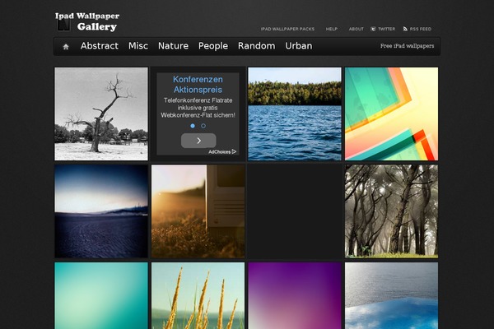Open the old Macintosh in grass wallpaper
Viewport: 494px width, 329px height.
click(x=198, y=211)
